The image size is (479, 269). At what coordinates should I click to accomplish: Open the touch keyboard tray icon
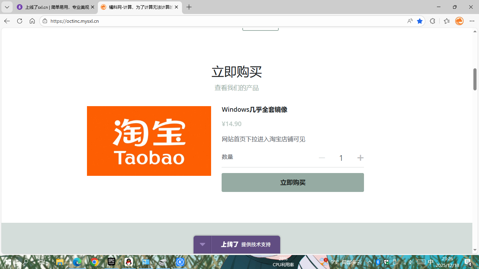coord(421,262)
